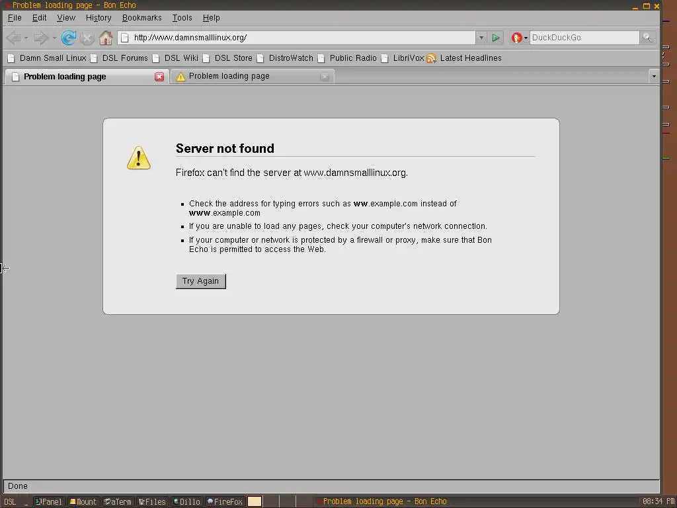This screenshot has width=677, height=508.
Task: Open the History menu
Action: click(x=99, y=18)
